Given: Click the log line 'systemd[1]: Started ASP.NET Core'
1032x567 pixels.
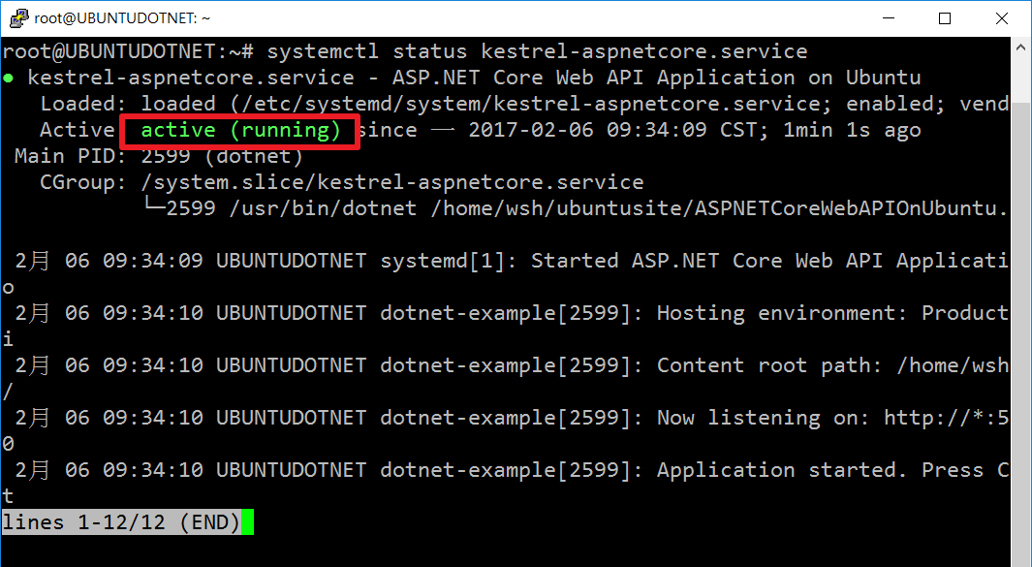Looking at the screenshot, I should click(549, 261).
